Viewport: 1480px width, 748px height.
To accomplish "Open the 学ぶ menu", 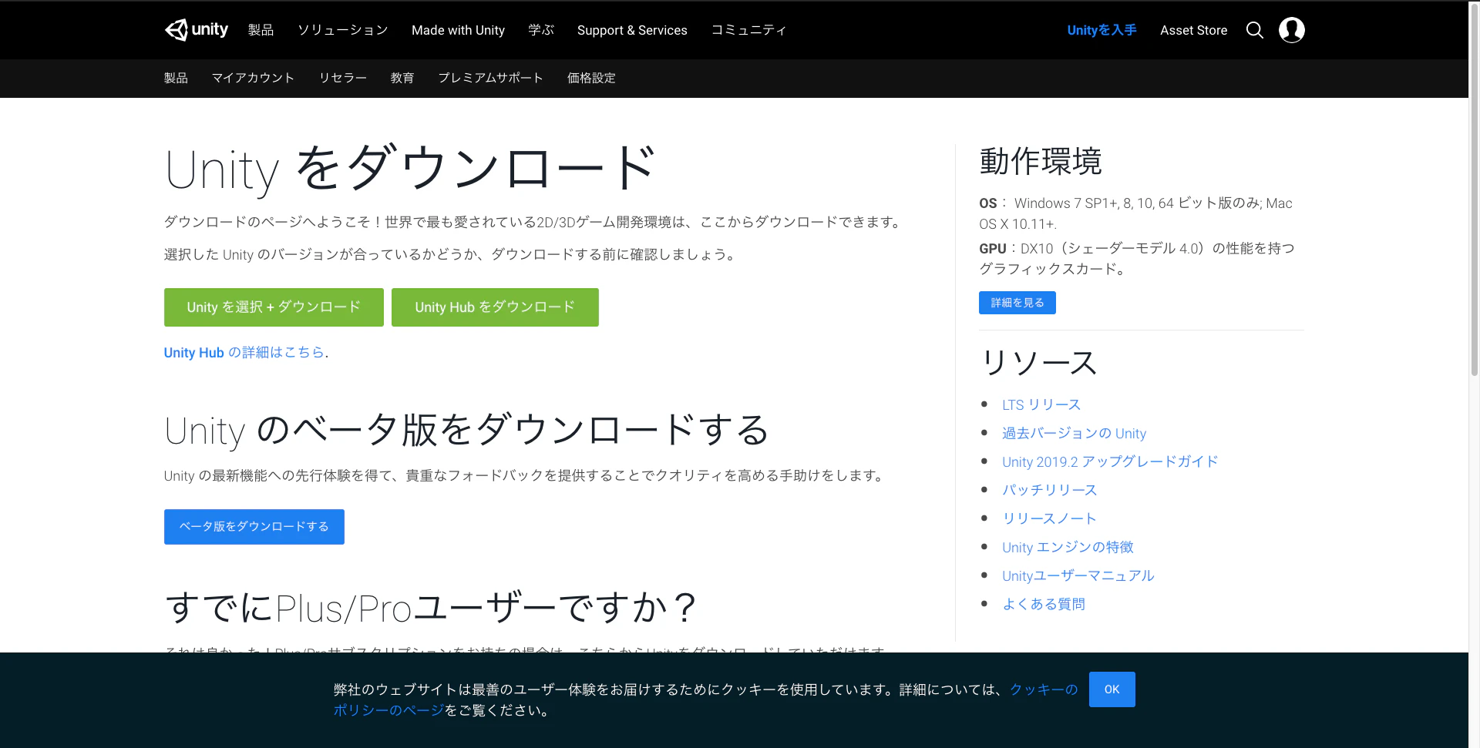I will [x=541, y=30].
